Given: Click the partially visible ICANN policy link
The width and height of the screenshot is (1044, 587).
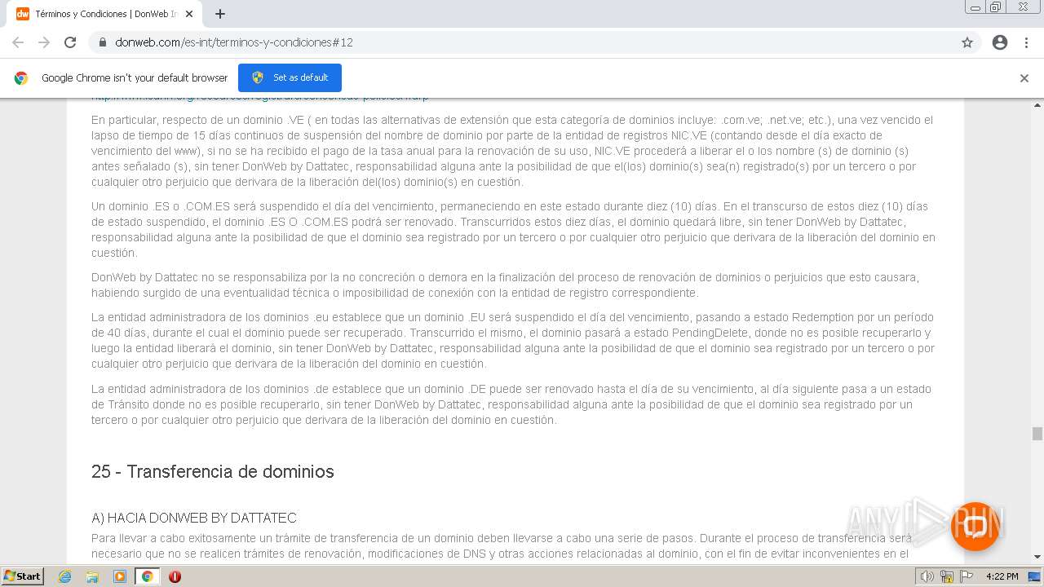Looking at the screenshot, I should coord(259,99).
